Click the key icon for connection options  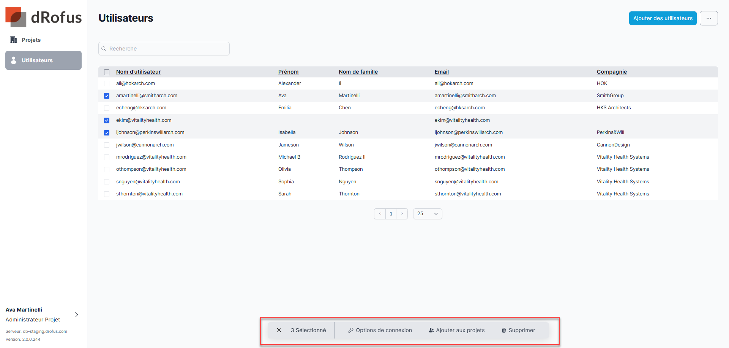[351, 330]
